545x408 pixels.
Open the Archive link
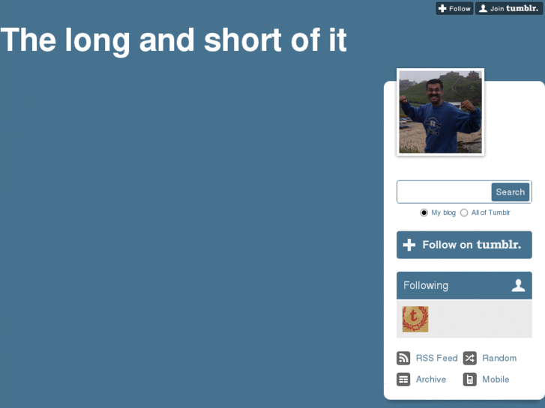tap(431, 380)
